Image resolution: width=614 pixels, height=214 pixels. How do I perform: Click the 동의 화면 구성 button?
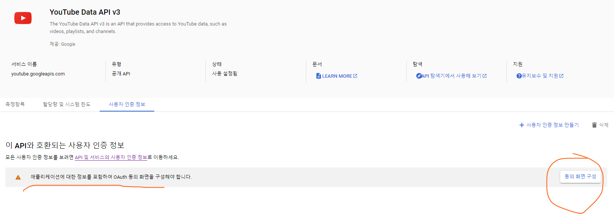tap(580, 176)
